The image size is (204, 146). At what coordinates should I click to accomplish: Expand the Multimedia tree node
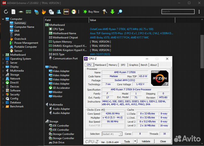(3, 71)
